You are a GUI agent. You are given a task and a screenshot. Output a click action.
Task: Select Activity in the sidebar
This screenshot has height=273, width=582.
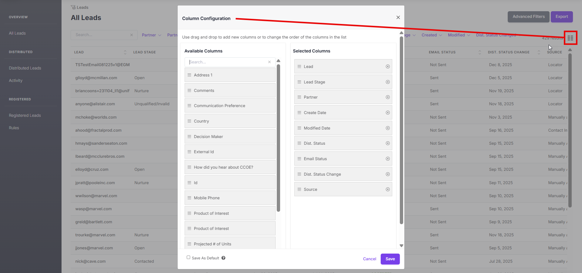pos(15,80)
